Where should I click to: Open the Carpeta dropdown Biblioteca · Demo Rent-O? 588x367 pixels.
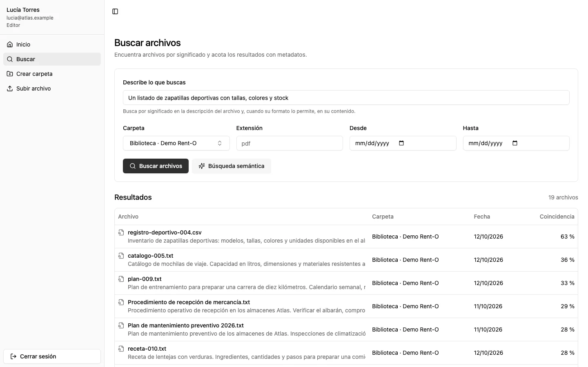176,143
